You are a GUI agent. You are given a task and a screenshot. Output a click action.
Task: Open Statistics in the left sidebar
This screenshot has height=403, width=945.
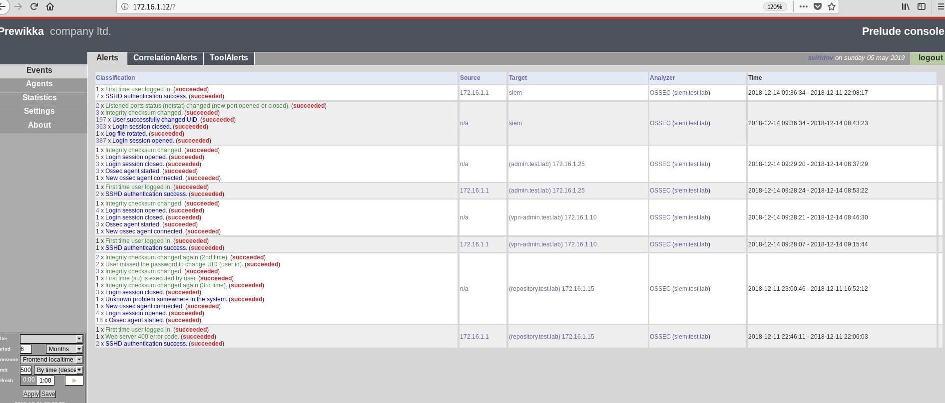39,98
